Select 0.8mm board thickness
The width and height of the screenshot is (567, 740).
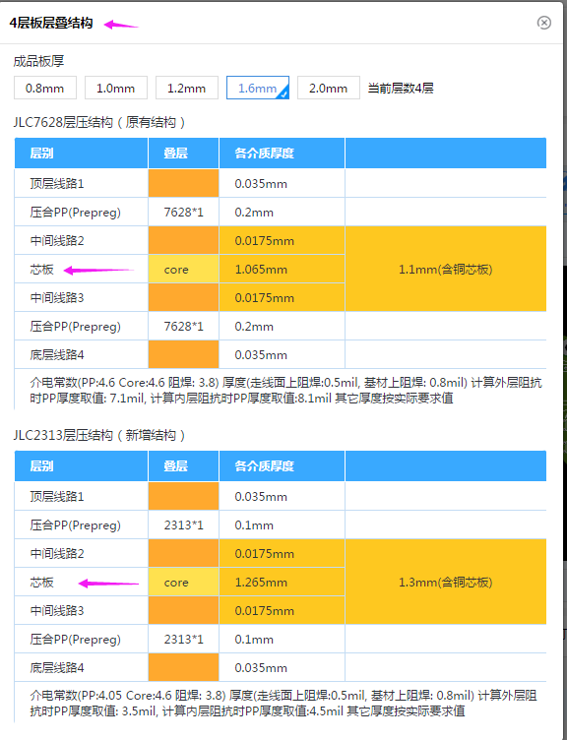click(45, 89)
